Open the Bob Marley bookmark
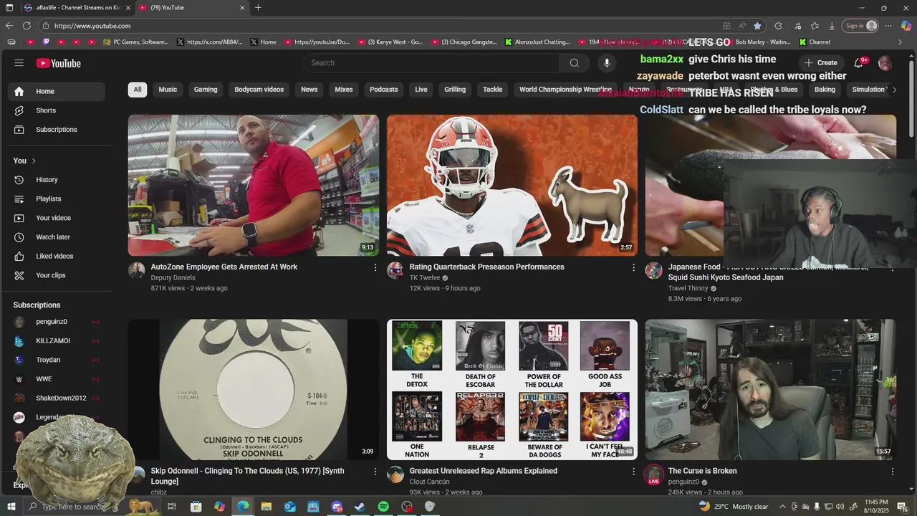 [x=757, y=42]
